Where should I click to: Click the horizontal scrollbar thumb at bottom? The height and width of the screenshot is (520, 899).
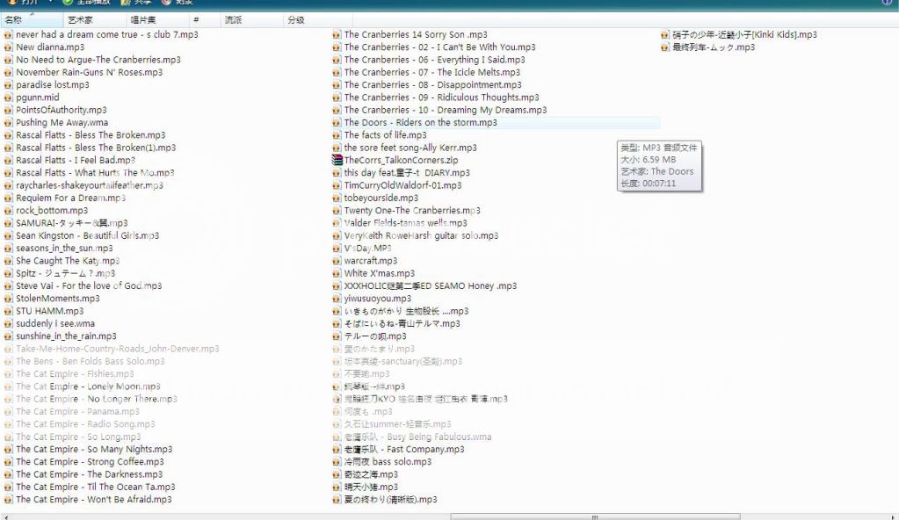[x=595, y=516]
